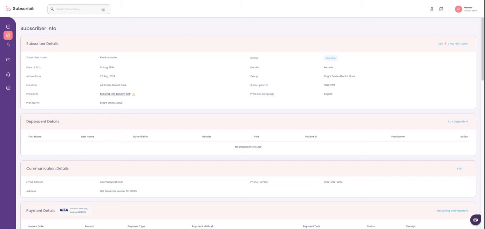Open Edit Billing and Payment

(452, 211)
